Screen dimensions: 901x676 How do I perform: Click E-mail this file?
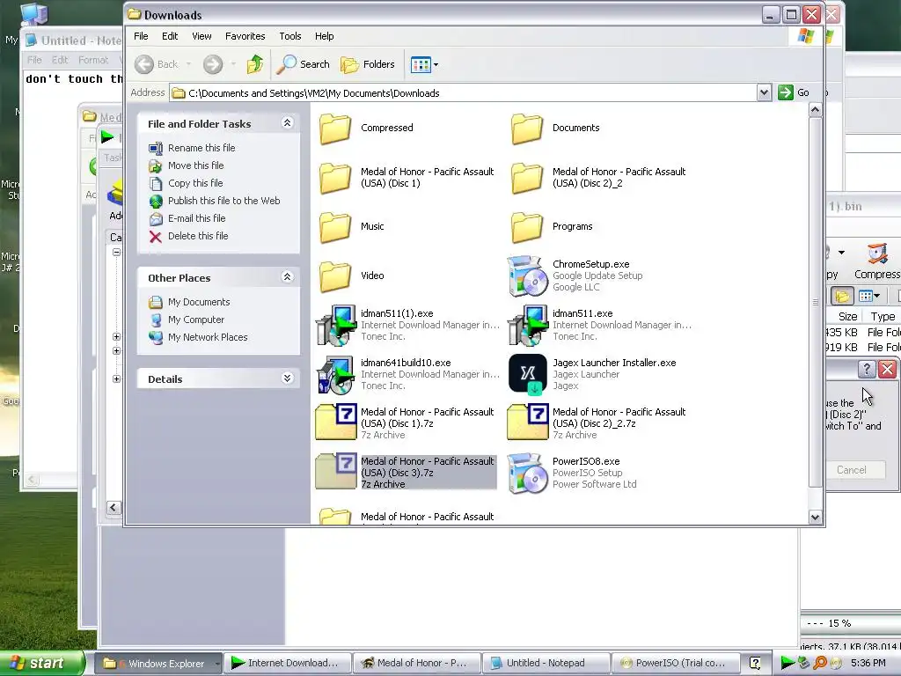(196, 218)
